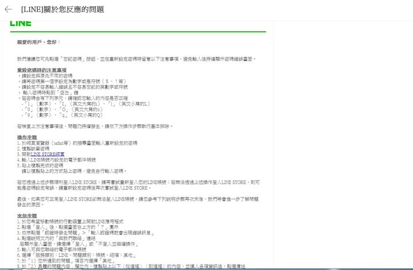This screenshot has height=270, width=413.
Task: Click the line about the 「空白」鍵
Action: pos(48,92)
